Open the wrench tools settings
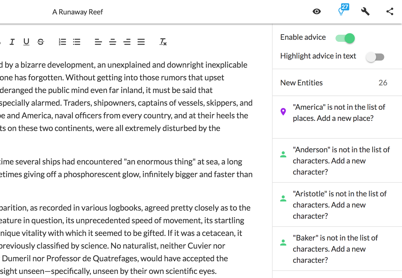The image size is (402, 278). click(365, 11)
